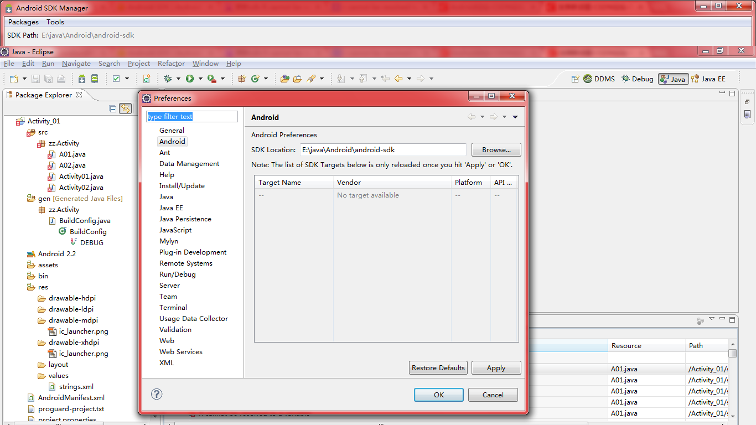
Task: Open the Preferences back history dropdown arrow
Action: (482, 117)
